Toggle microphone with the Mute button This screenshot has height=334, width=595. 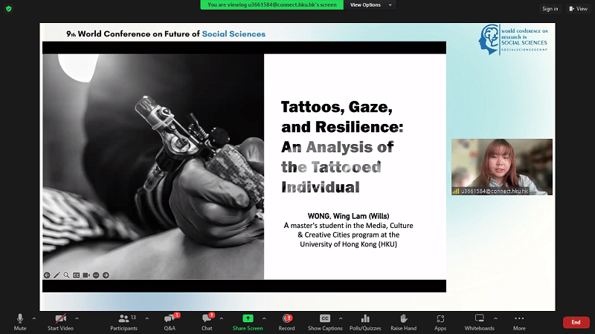point(20,321)
